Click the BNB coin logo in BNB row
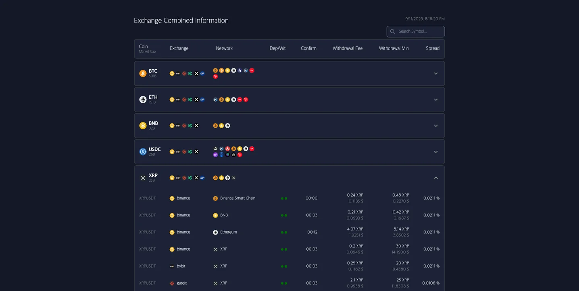Screen dimensions: 579x291 [x=143, y=126]
